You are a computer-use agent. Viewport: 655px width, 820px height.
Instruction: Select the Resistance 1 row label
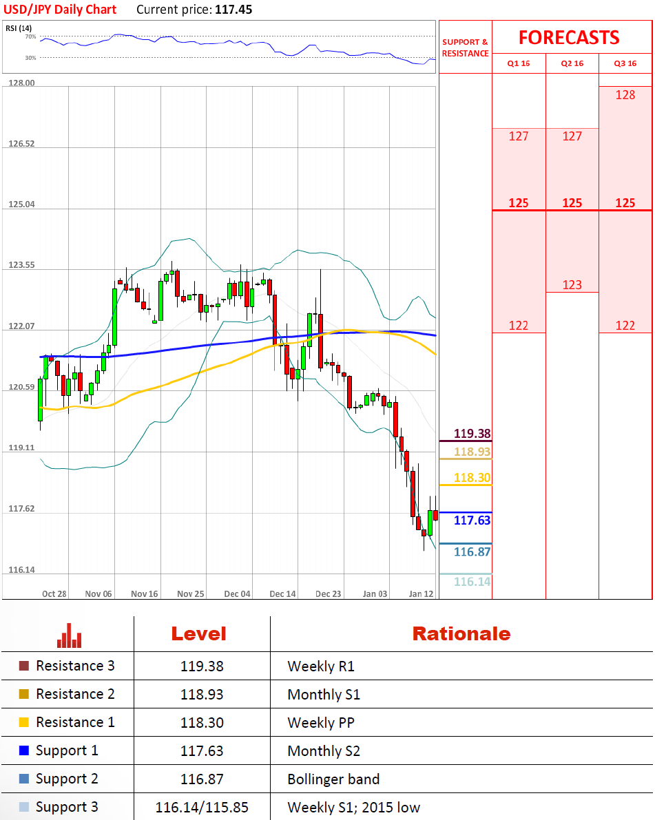tap(75, 722)
